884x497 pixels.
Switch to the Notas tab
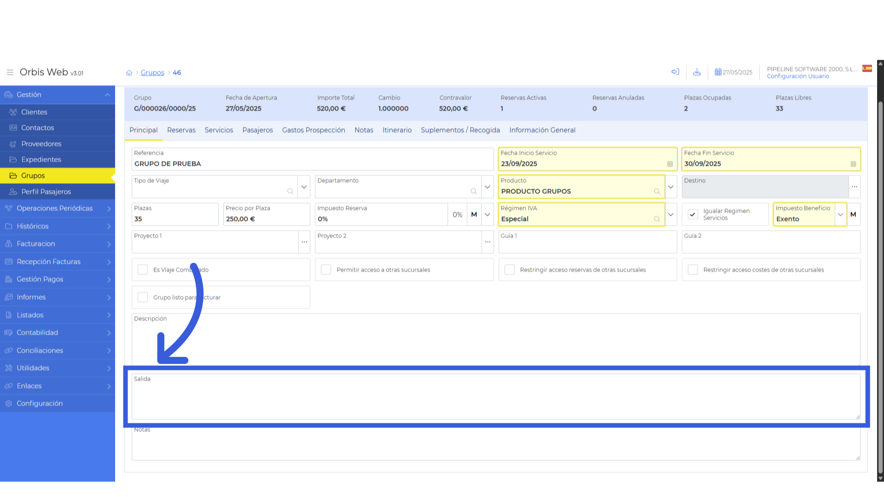click(x=364, y=130)
